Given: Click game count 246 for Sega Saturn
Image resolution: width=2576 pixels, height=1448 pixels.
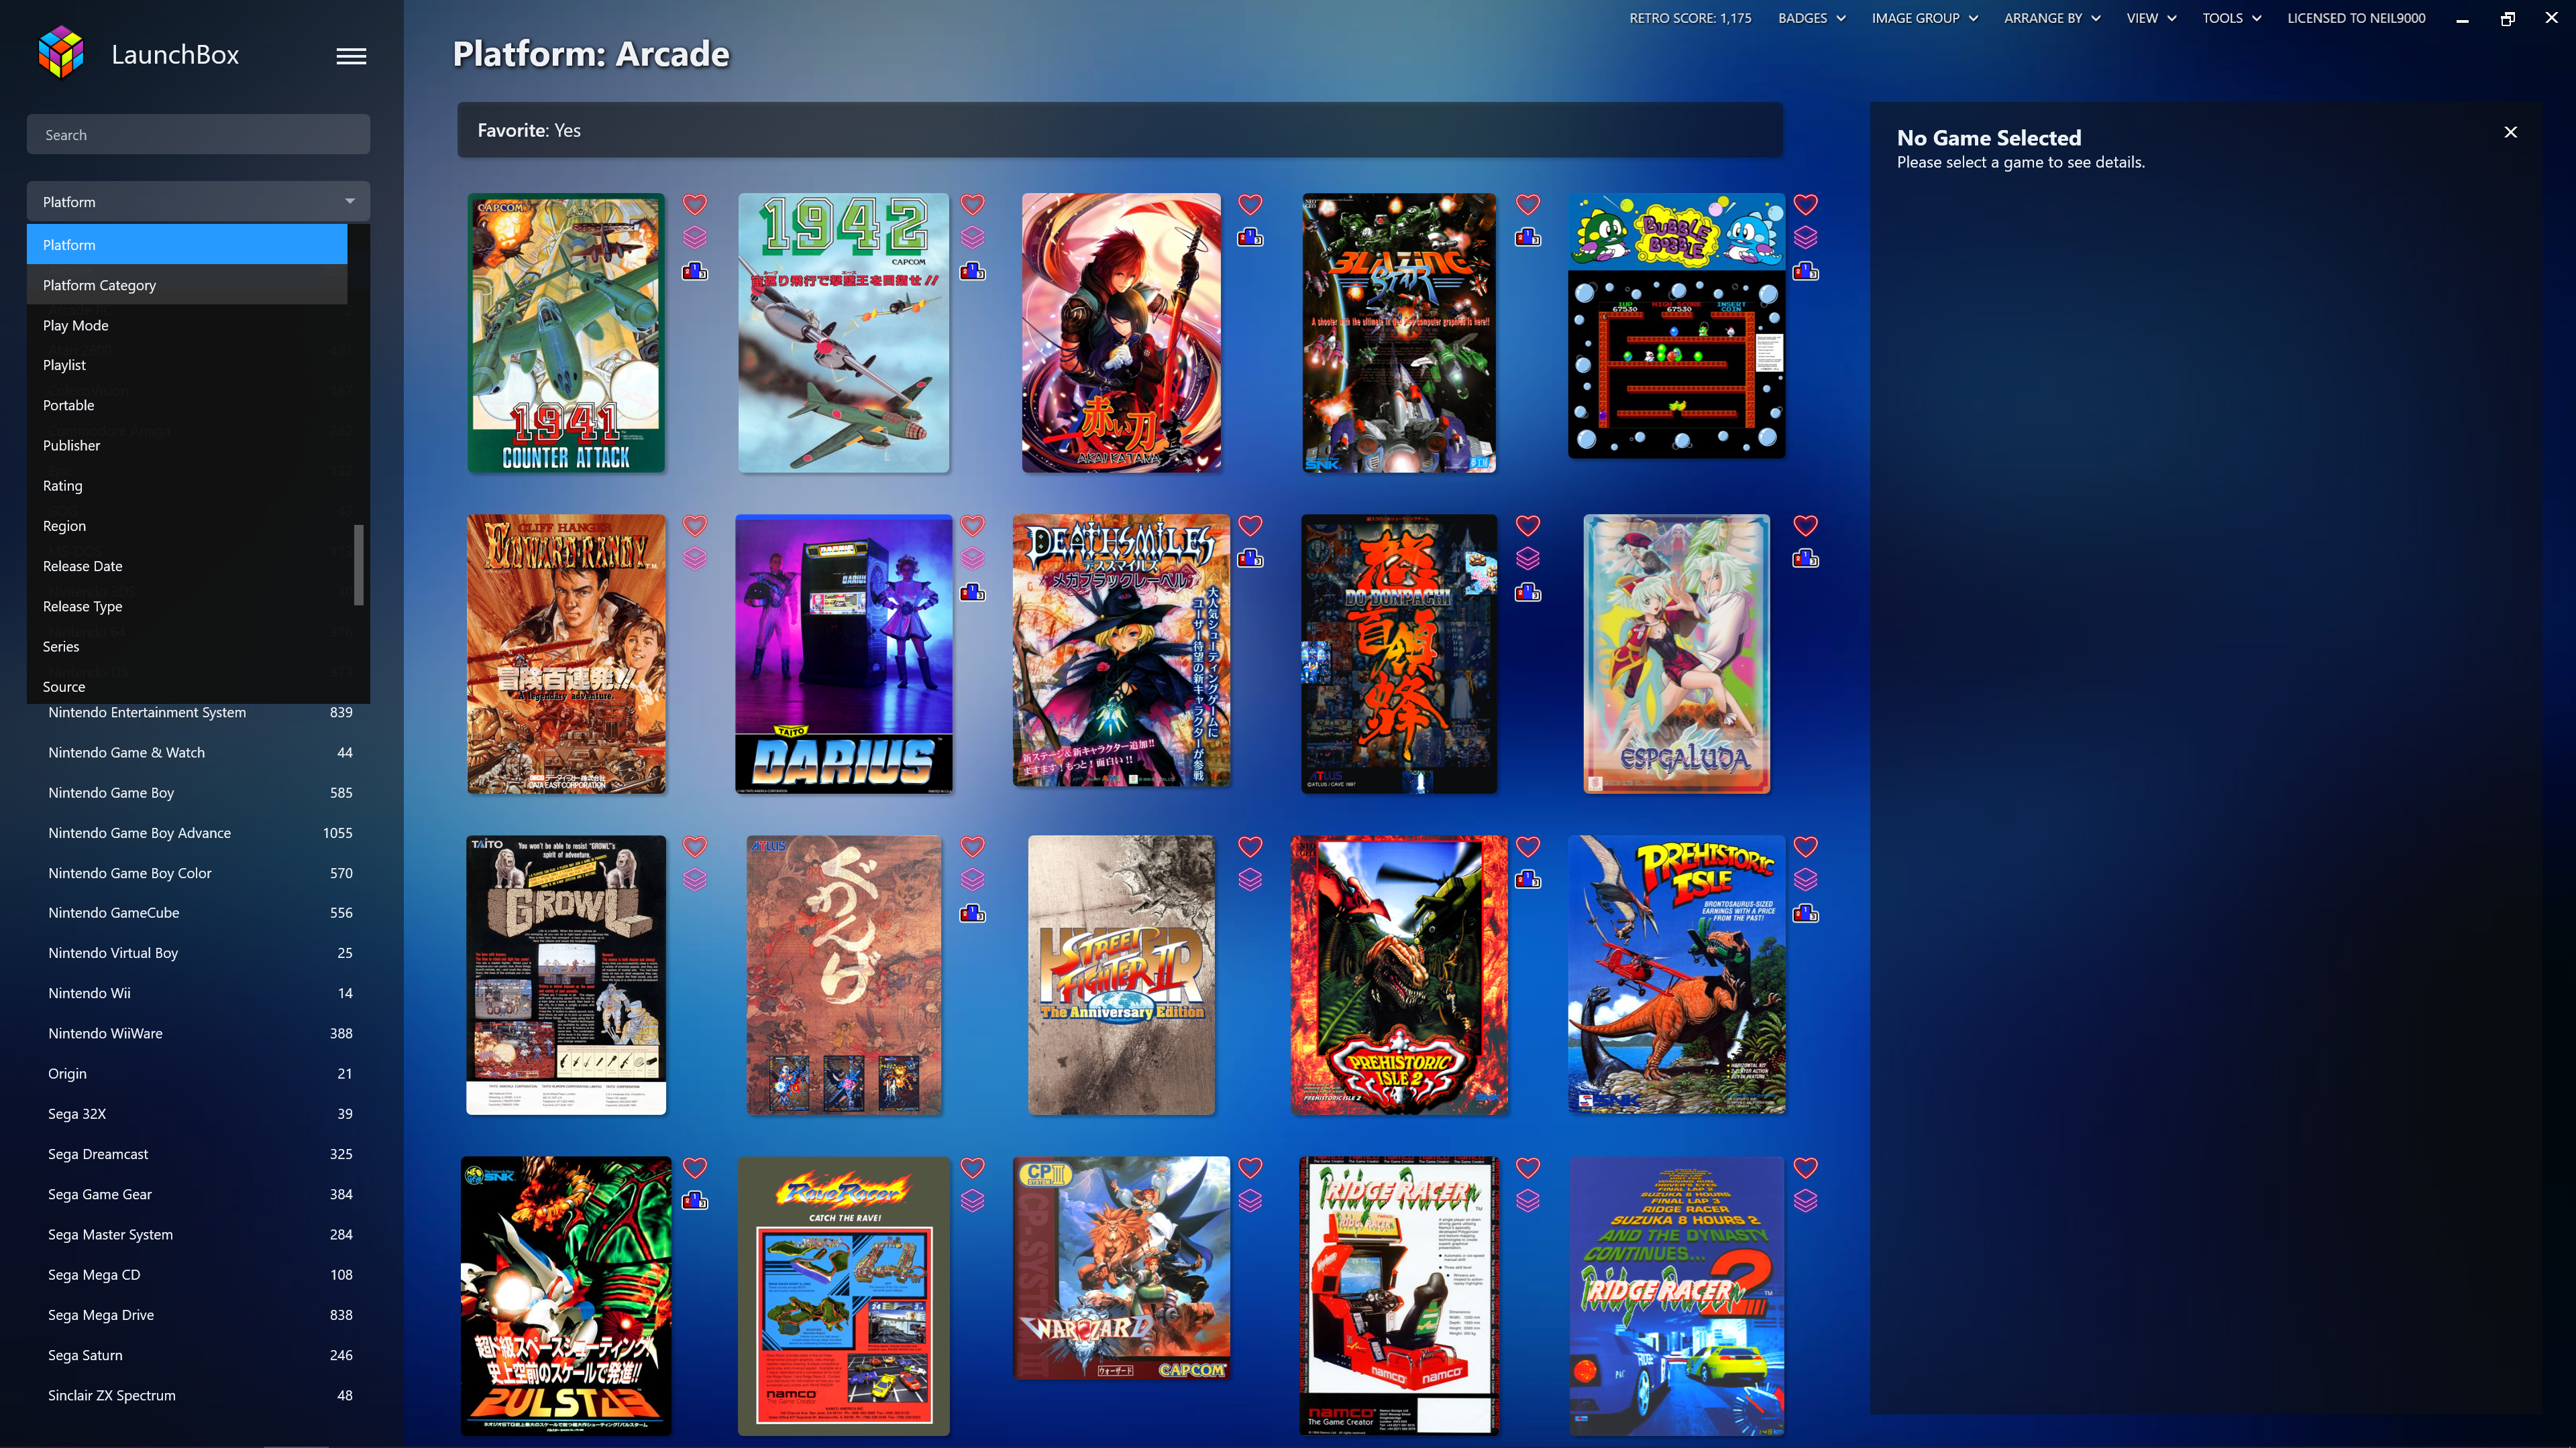Looking at the screenshot, I should pos(341,1355).
